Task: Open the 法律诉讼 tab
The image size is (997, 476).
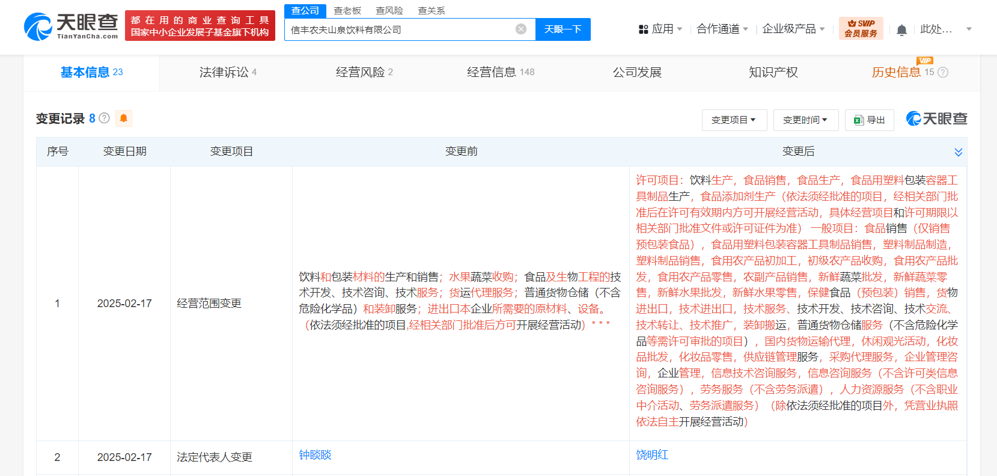Action: (x=228, y=73)
